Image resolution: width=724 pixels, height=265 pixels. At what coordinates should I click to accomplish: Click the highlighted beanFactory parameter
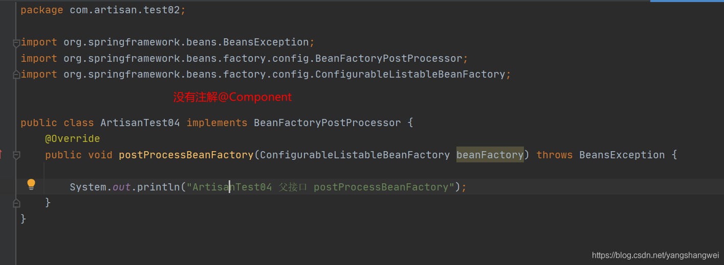pos(490,155)
